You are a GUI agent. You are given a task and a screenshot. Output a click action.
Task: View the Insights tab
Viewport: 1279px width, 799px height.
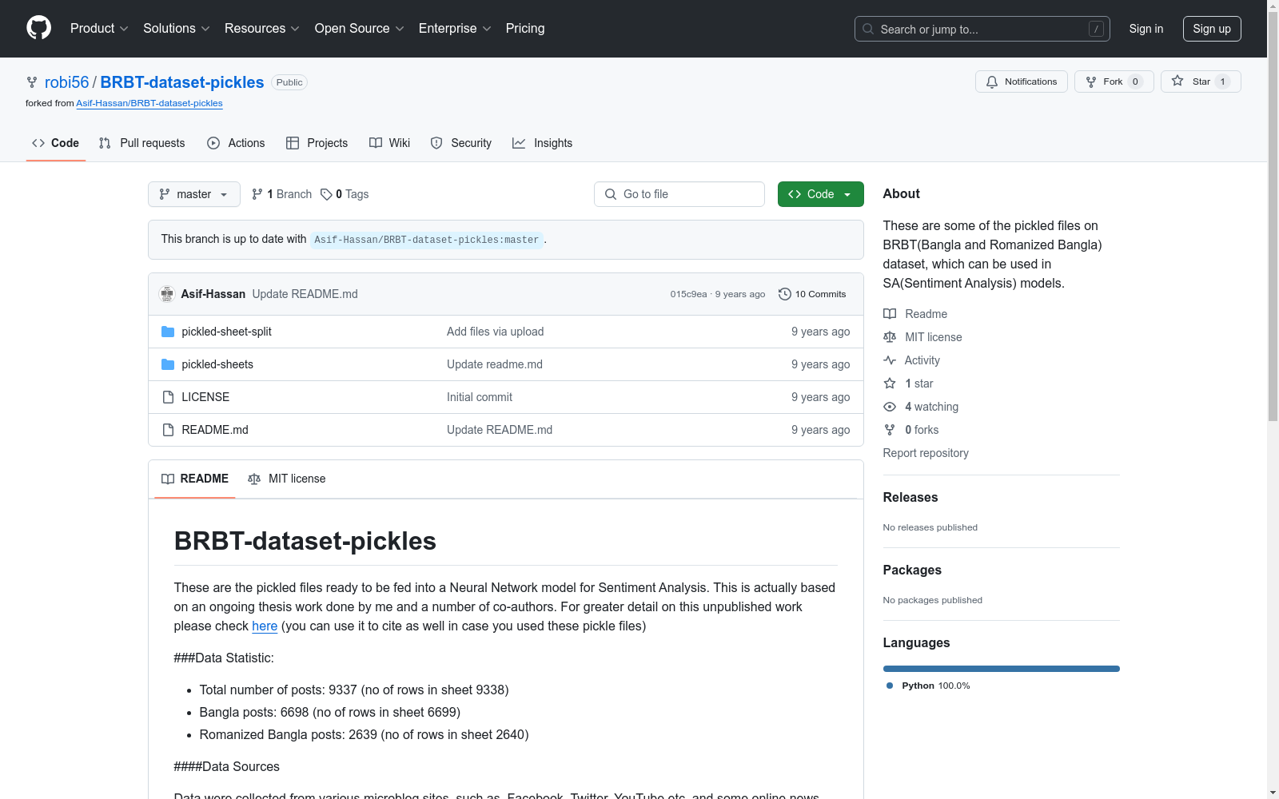pyautogui.click(x=543, y=143)
